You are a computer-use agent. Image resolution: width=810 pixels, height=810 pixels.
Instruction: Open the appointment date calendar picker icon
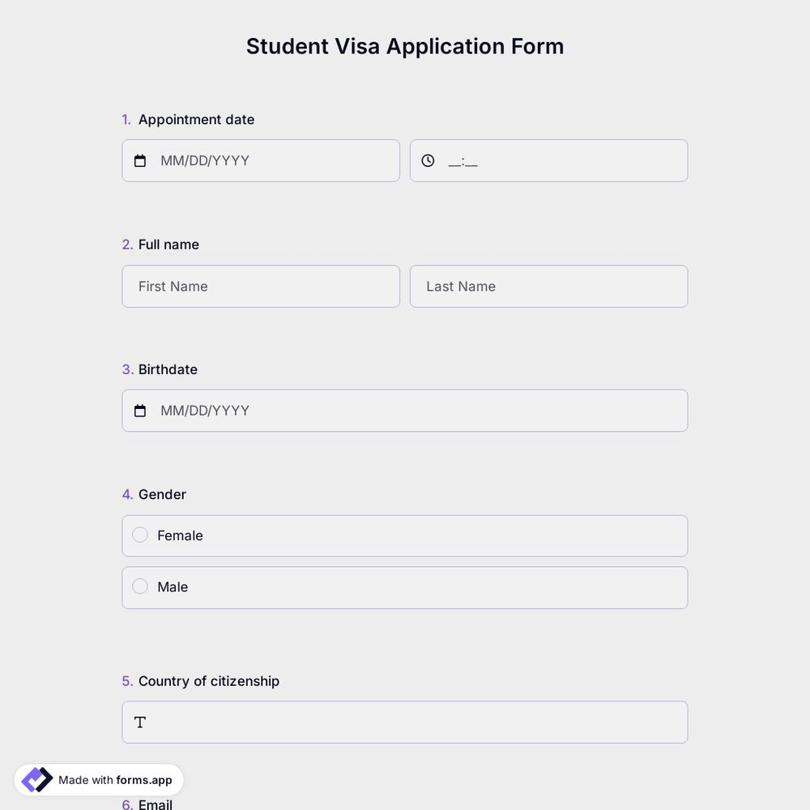tap(139, 160)
